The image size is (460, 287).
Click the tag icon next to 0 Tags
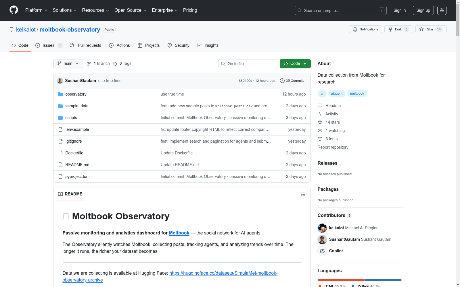coord(115,64)
